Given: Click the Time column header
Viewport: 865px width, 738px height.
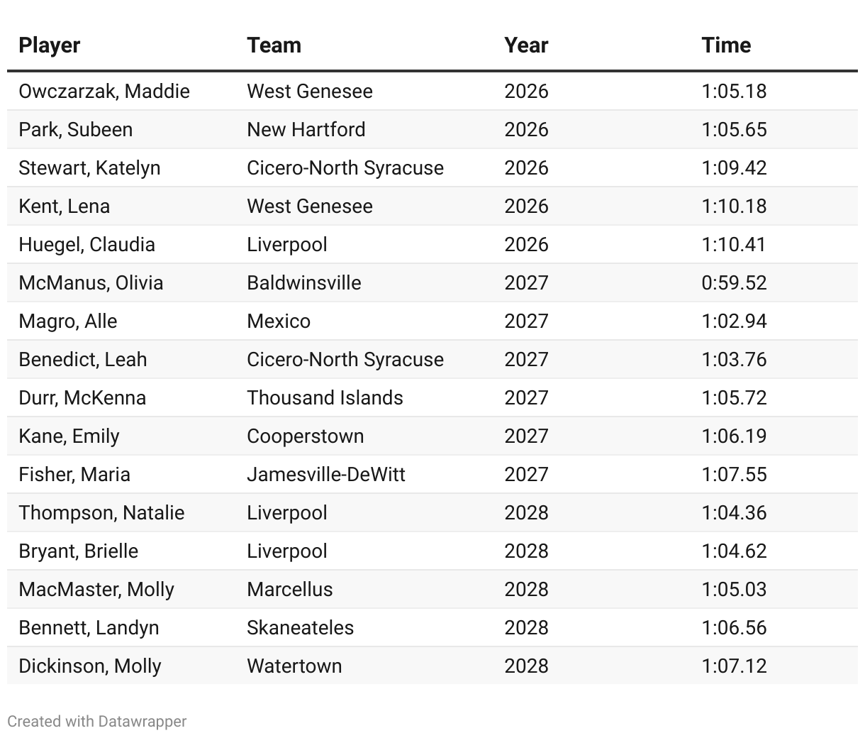Looking at the screenshot, I should 726,45.
